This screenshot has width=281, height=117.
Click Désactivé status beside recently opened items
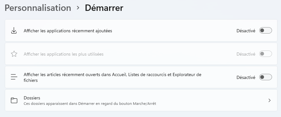pos(246,77)
